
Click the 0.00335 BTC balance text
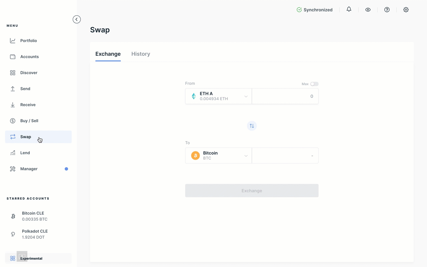tap(35, 219)
